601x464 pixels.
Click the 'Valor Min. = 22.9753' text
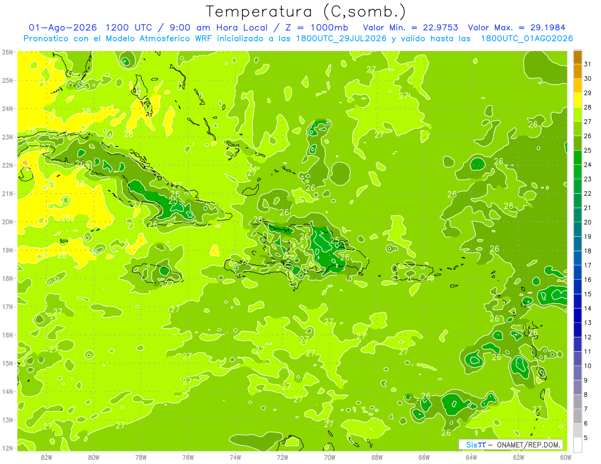411,28
